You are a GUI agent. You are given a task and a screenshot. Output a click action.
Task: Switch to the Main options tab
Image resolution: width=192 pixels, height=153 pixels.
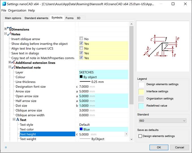[13, 18]
